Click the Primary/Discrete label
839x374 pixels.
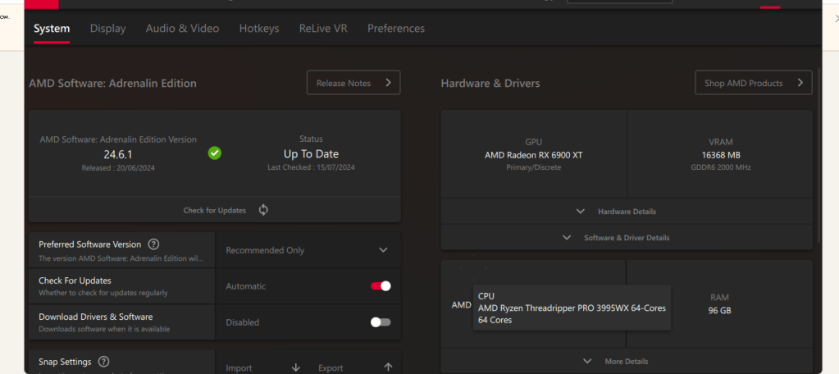click(x=533, y=167)
